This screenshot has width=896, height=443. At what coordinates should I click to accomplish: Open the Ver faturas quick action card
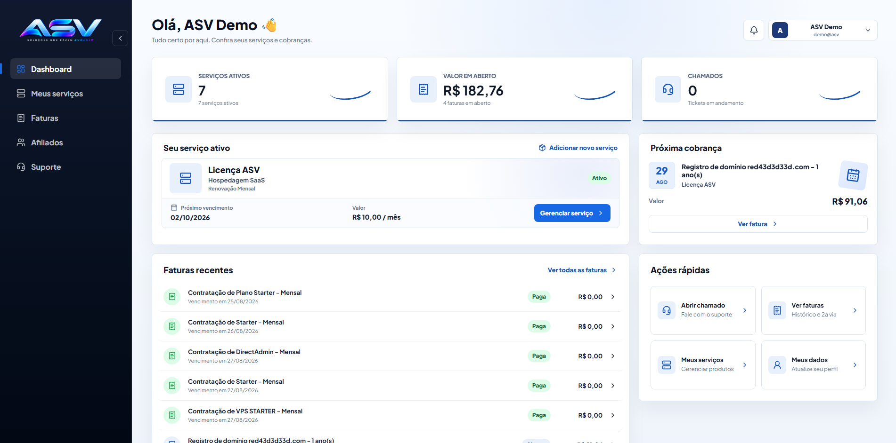point(814,310)
